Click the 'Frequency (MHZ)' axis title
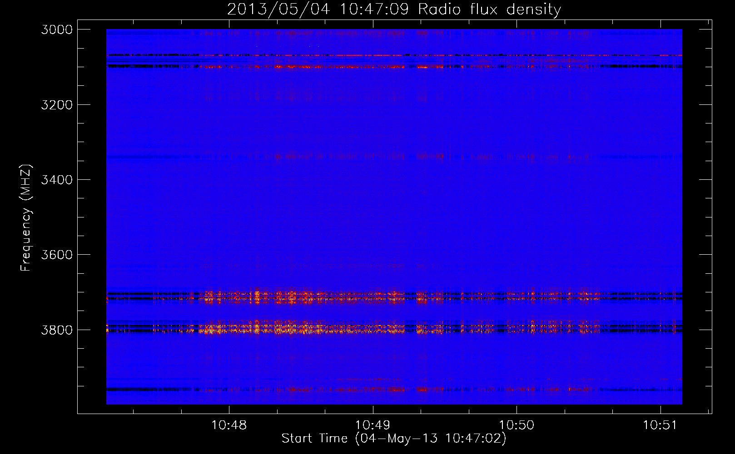This screenshot has width=735, height=454. coord(26,218)
